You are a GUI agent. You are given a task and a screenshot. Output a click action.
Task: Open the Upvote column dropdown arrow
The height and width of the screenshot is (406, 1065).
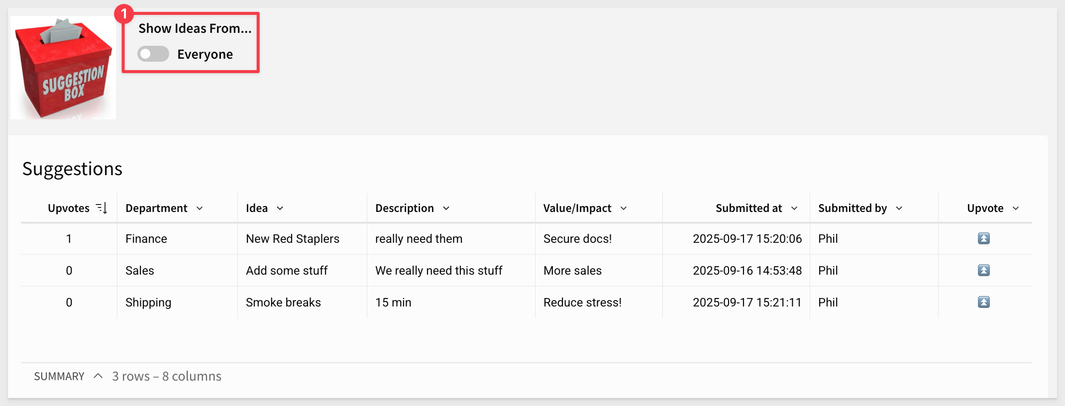click(1016, 208)
